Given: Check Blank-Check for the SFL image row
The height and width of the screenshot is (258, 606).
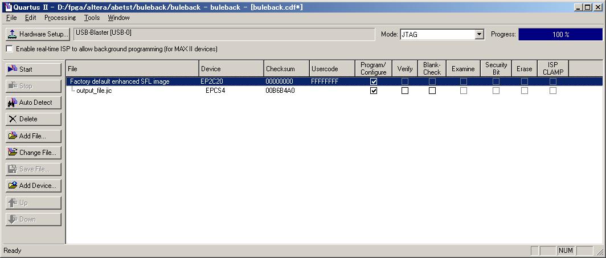Looking at the screenshot, I should pyautogui.click(x=432, y=81).
